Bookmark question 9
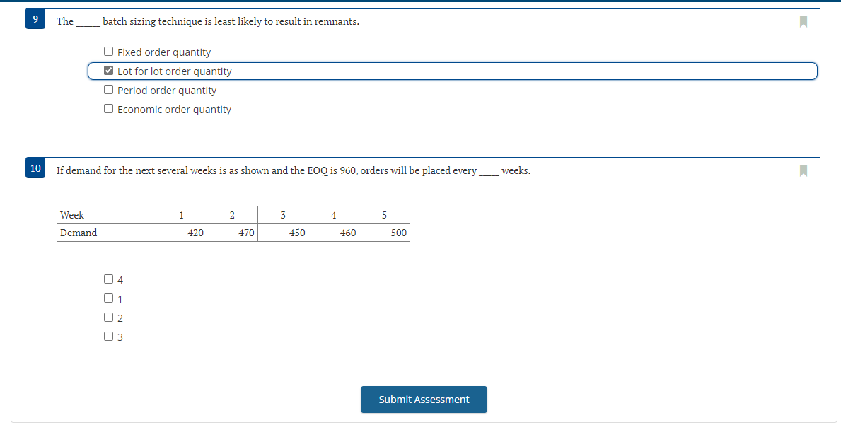This screenshot has width=841, height=425. point(804,22)
